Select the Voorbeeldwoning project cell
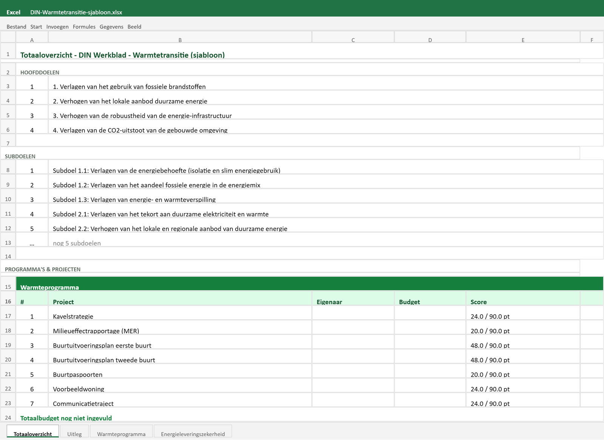This screenshot has height=440, width=604. [x=180, y=385]
